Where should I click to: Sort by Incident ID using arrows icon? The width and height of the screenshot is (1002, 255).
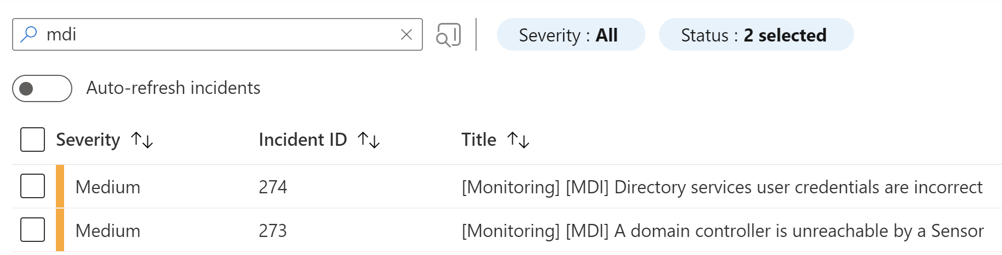[x=369, y=140]
